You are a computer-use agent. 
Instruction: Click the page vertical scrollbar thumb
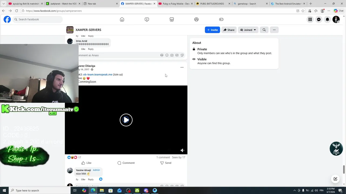coord(344,170)
